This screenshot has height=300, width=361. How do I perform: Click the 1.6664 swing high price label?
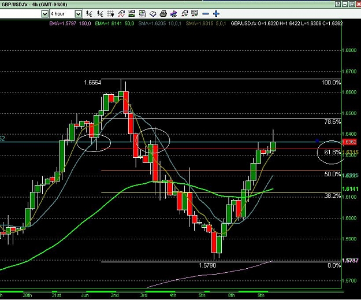pos(92,83)
